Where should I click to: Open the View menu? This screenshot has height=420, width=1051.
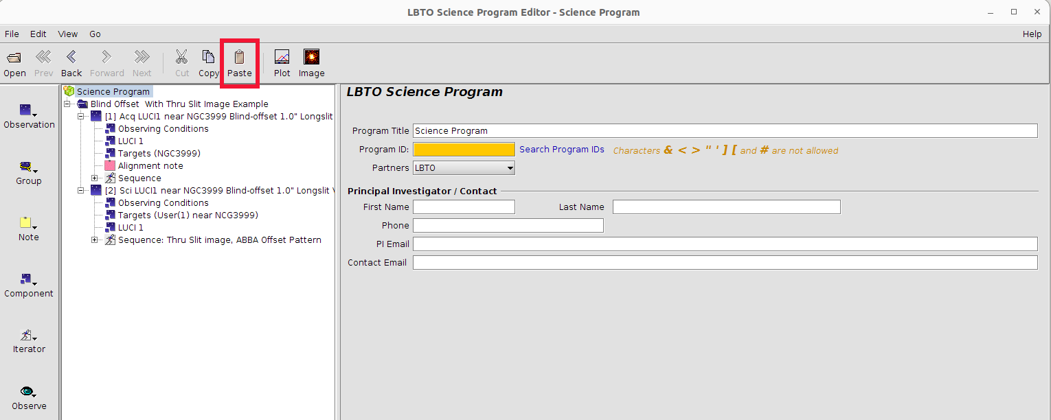click(68, 34)
